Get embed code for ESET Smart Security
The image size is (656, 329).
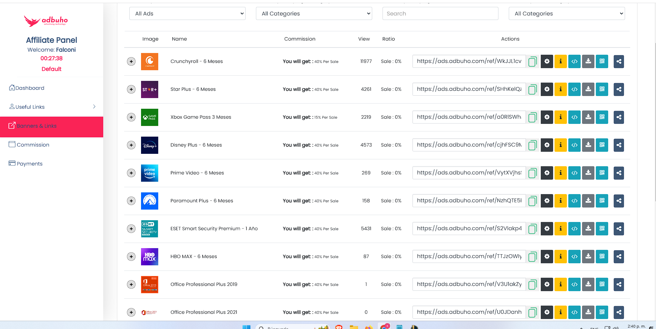pos(574,229)
